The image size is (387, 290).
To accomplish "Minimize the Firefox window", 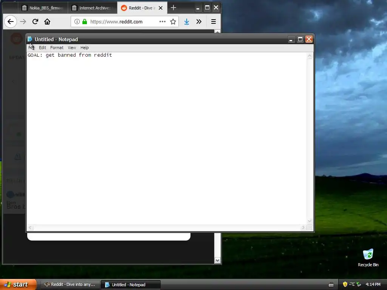I will point(198,8).
